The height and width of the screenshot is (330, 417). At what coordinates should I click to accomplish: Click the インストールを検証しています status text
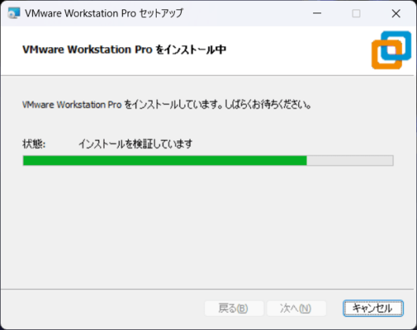pyautogui.click(x=135, y=144)
